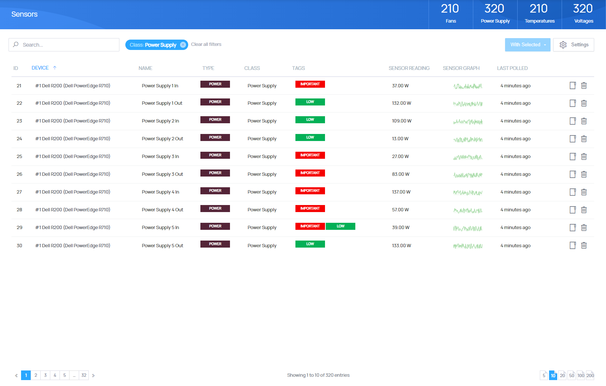
Task: Show 50 entries per page
Action: pos(572,375)
